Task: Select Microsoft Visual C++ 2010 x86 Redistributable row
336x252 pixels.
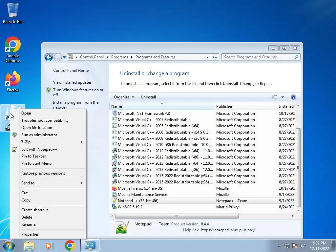Action: click(x=203, y=145)
